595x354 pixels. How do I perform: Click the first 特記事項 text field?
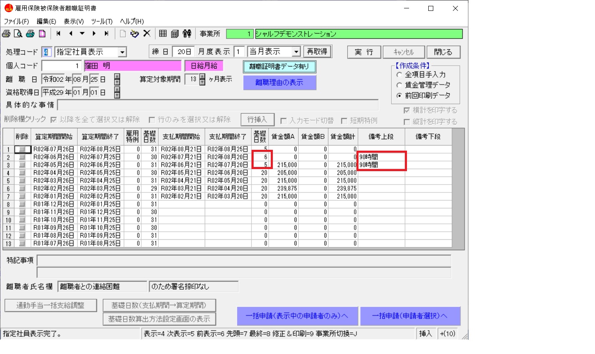click(244, 260)
